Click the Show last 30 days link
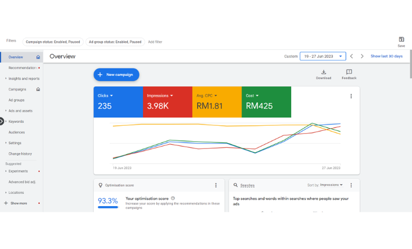This screenshot has height=249, width=412. [386, 56]
